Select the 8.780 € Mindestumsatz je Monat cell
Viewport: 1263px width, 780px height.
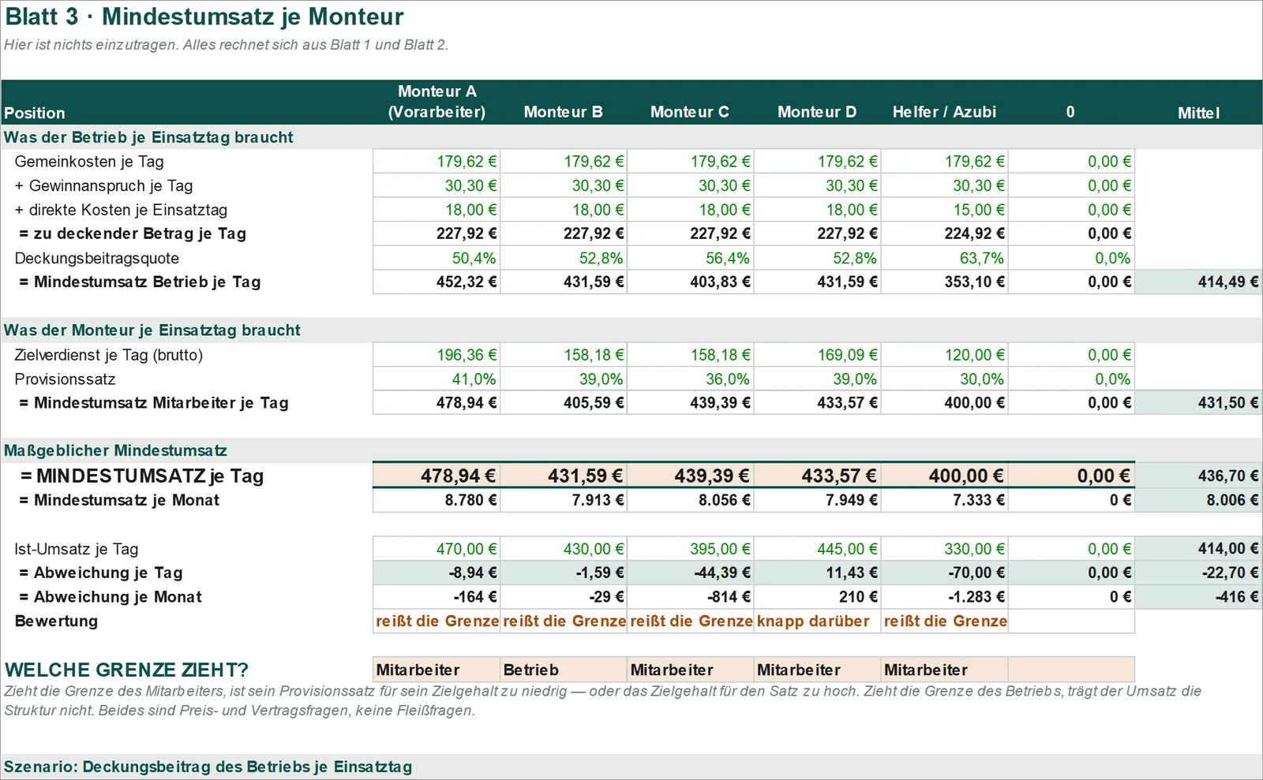437,500
